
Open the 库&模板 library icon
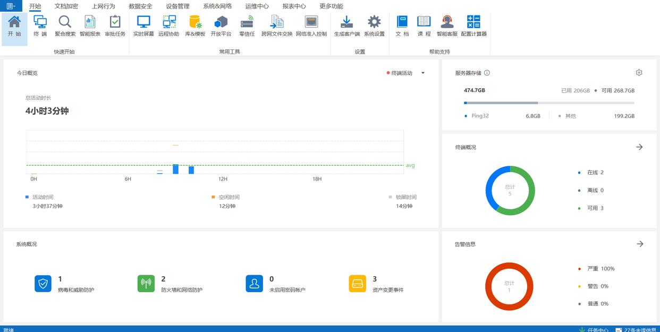tap(195, 26)
